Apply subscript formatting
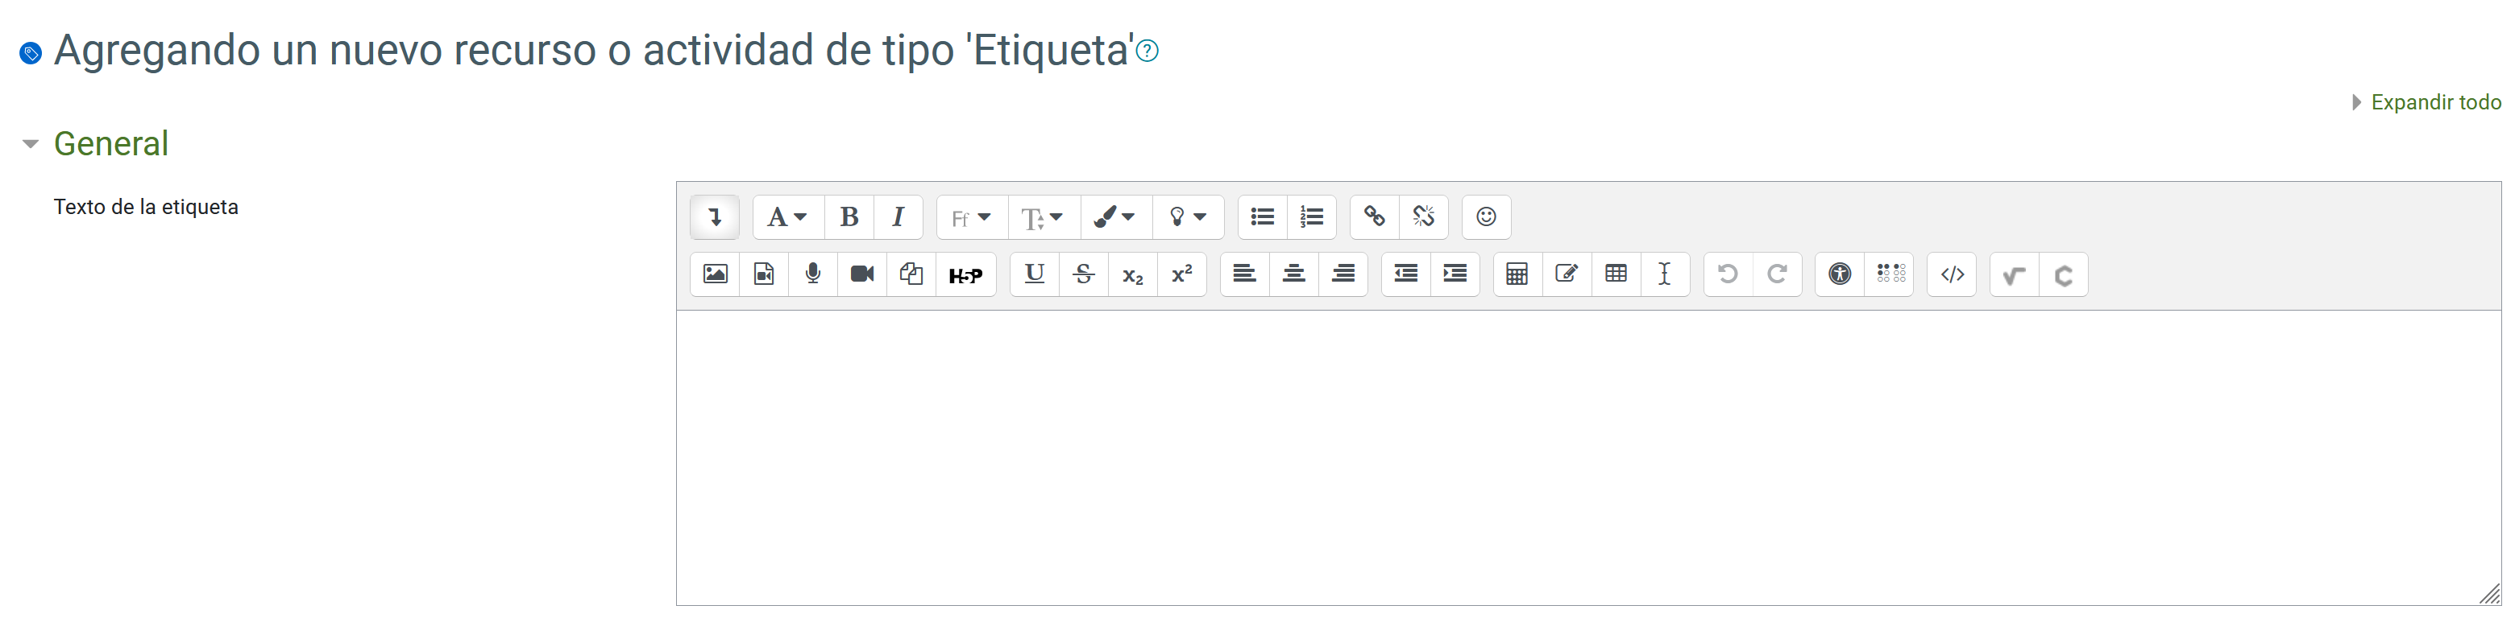Viewport: 2515px width, 618px height. (1132, 274)
